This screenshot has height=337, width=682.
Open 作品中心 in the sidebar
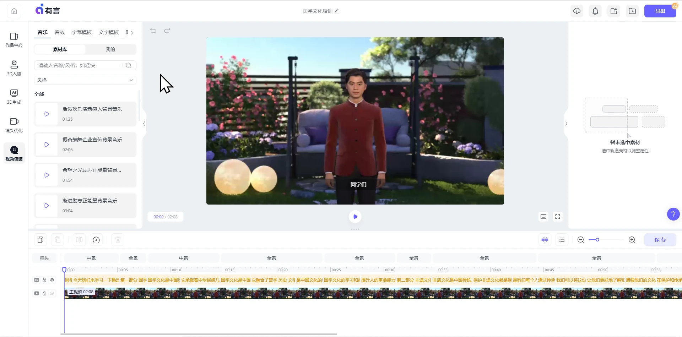[x=14, y=40]
